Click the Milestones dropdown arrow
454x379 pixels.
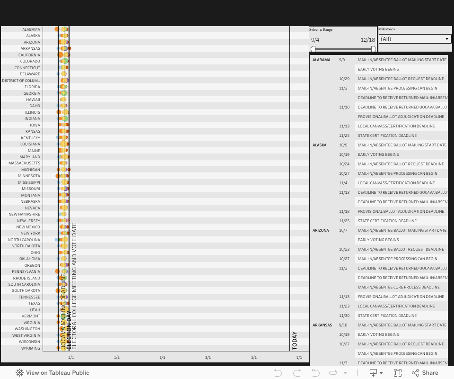(x=447, y=39)
